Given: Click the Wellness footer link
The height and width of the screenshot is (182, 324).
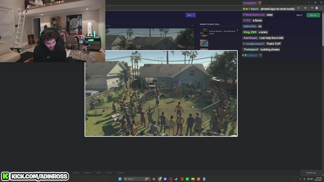Looking at the screenshot, I should (88, 173).
